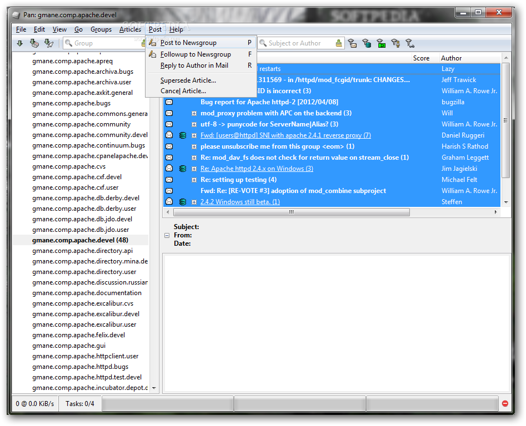Click the get headers in subscribed groups icon
Screen dimensions: 526x426
coord(34,43)
